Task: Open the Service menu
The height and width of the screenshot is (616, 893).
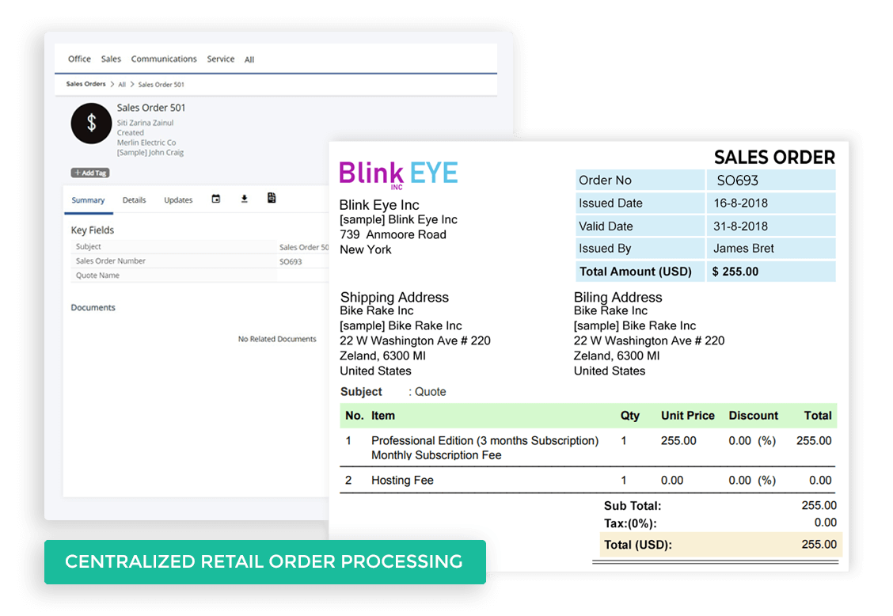Action: point(220,59)
